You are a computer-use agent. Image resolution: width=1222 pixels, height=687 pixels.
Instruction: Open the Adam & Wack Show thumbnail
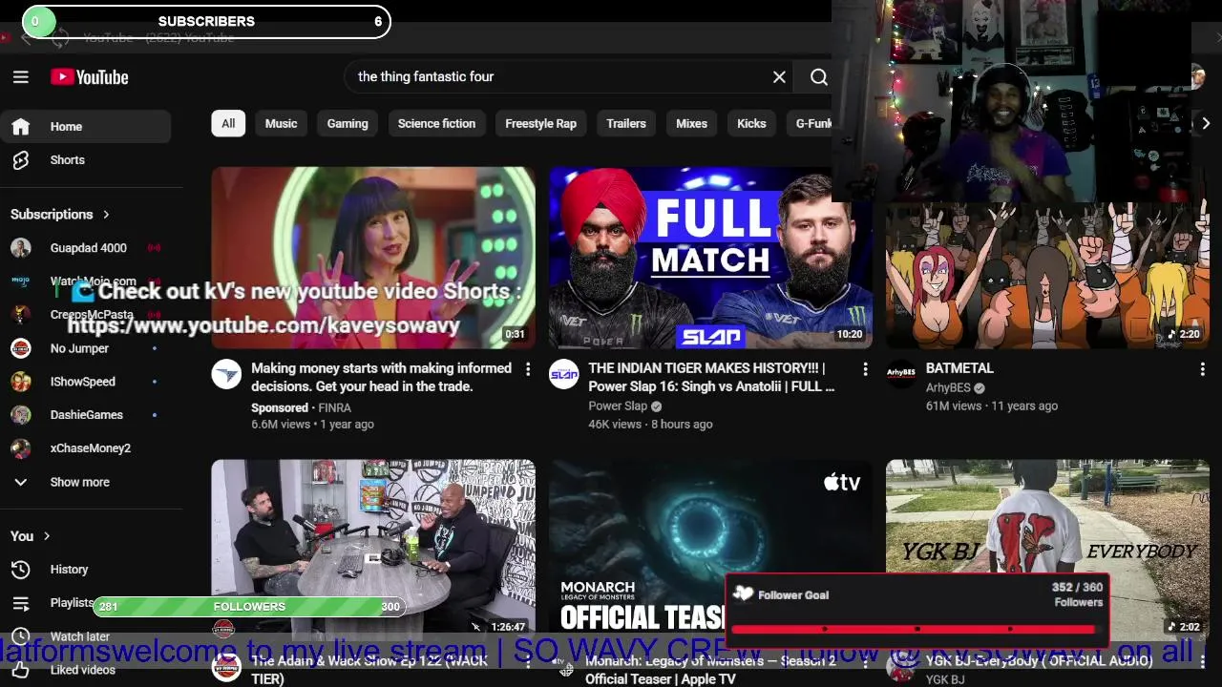(373, 551)
